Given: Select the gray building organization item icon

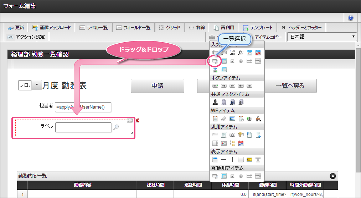Looking at the screenshot, I should [x=224, y=102].
